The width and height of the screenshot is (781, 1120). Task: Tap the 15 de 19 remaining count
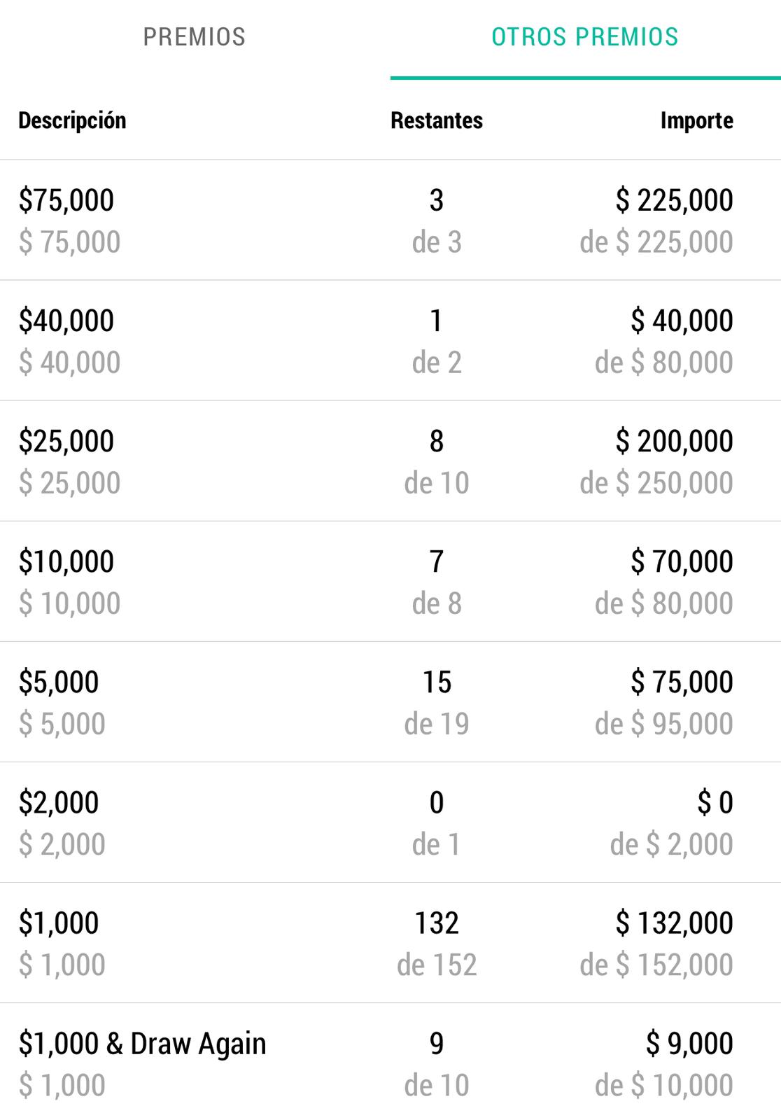click(x=437, y=703)
